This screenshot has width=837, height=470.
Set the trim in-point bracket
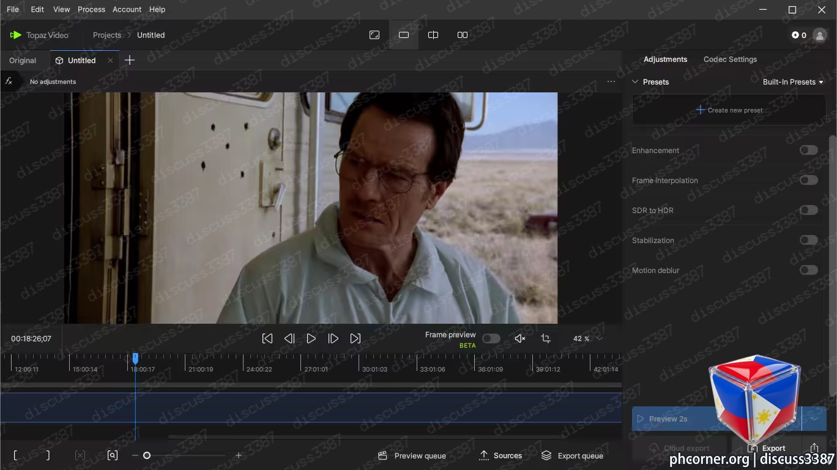point(16,455)
